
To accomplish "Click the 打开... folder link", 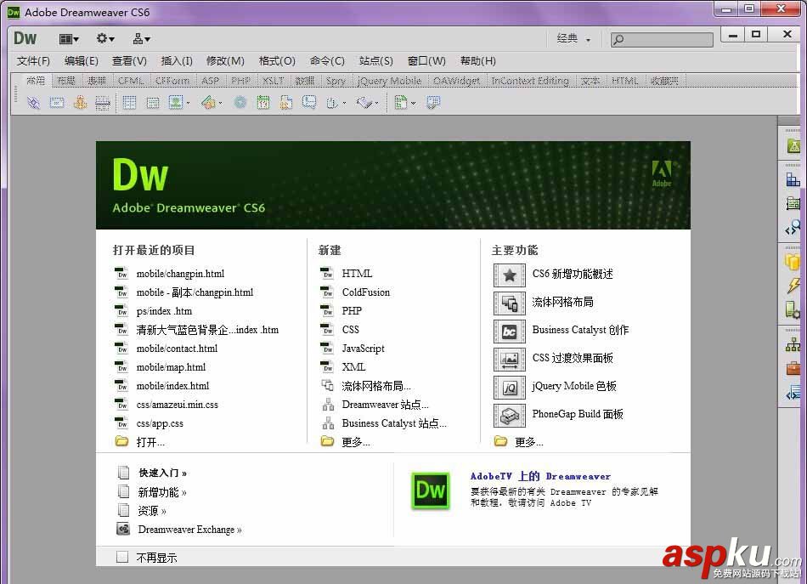I will click(x=150, y=442).
